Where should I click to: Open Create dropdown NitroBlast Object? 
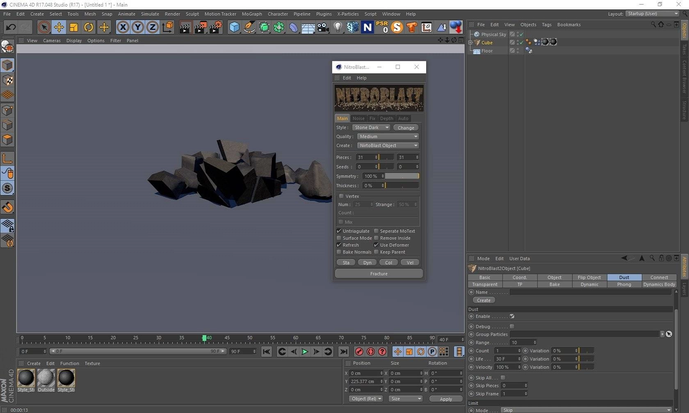click(388, 146)
